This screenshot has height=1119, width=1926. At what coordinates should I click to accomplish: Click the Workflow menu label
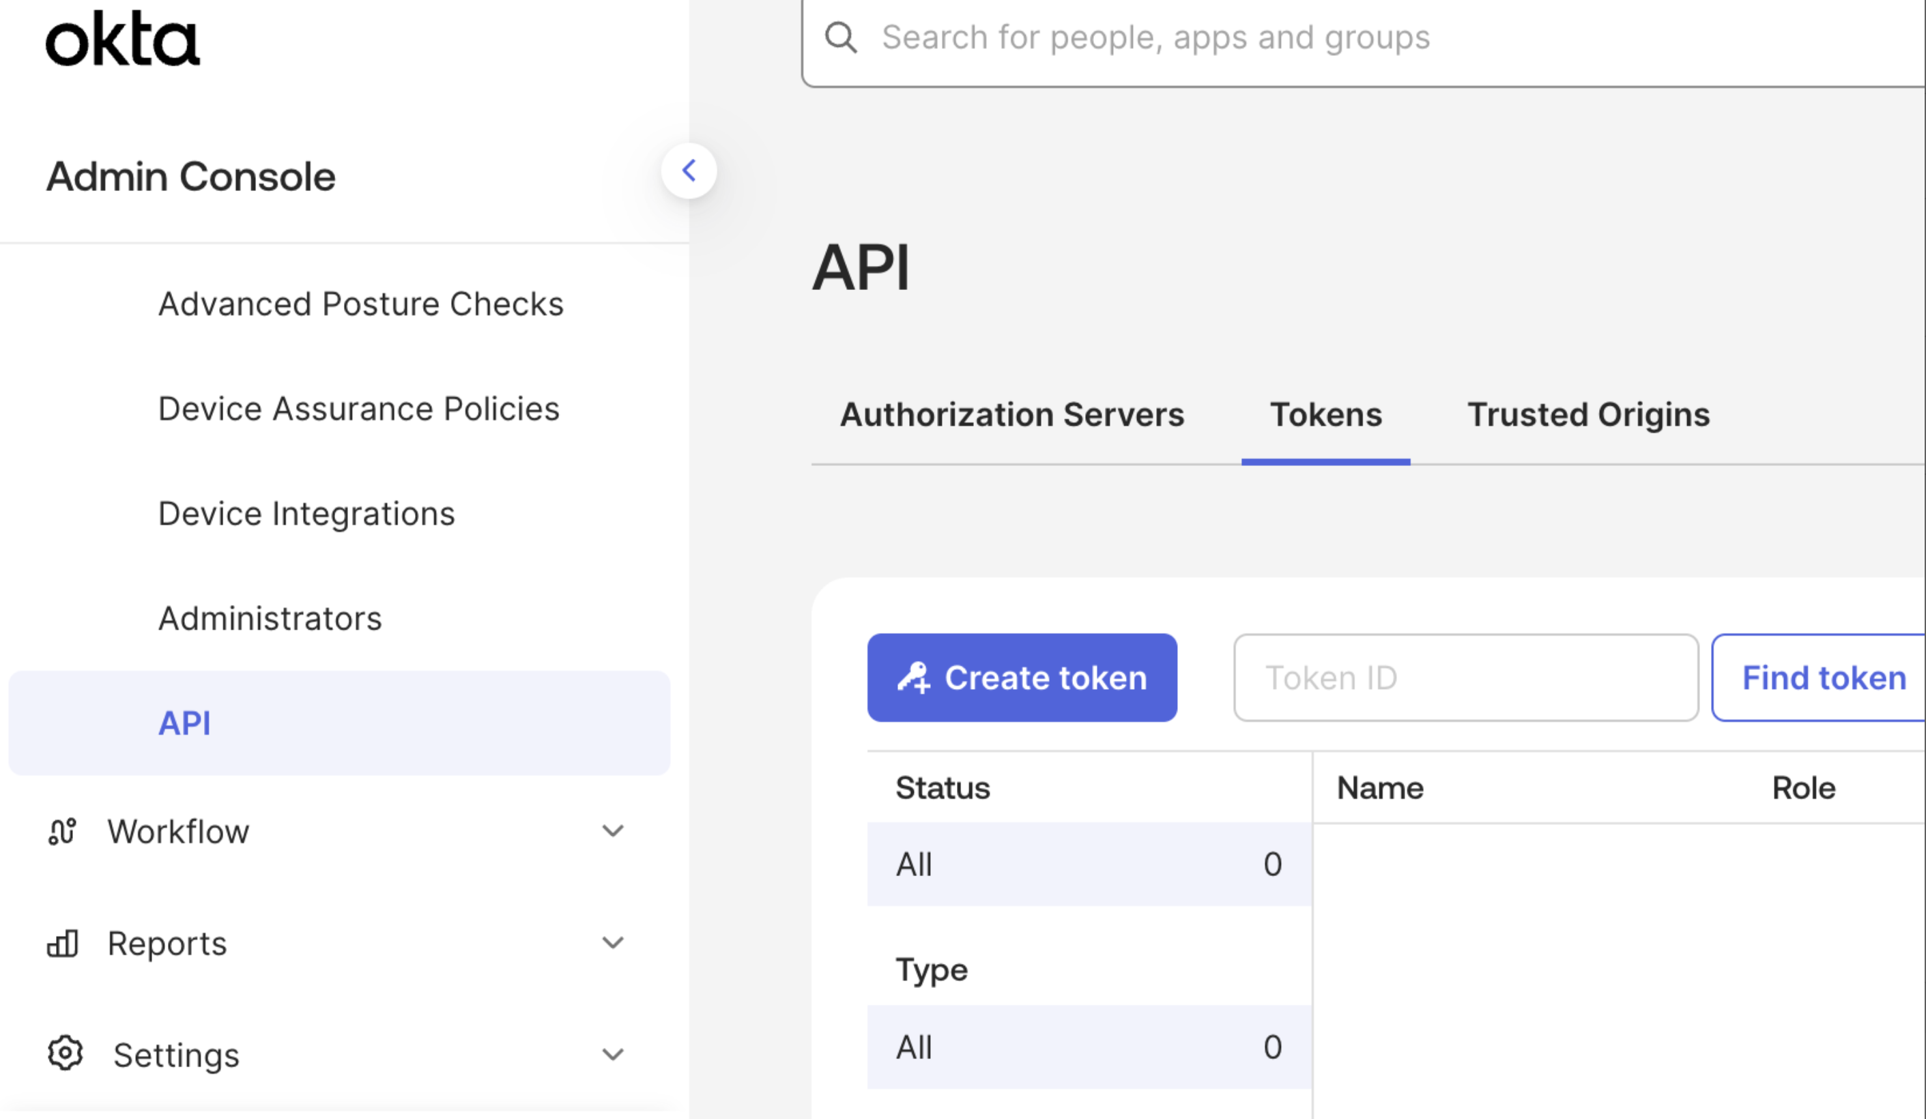[x=178, y=832]
